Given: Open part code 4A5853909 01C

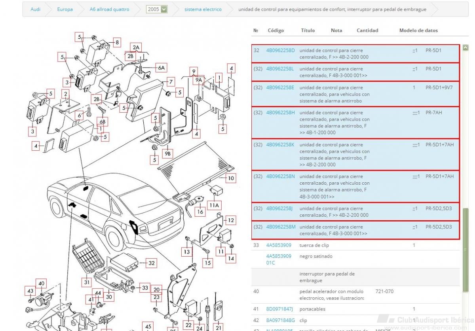Looking at the screenshot, I should coord(279,259).
